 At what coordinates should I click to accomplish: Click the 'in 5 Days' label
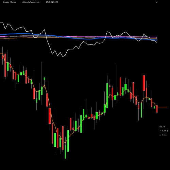pyautogui.click(x=163, y=135)
